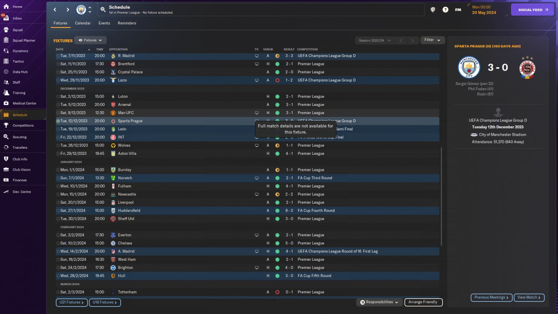This screenshot has width=558, height=314.
Task: Click the Manchester City badge in top bar
Action: (x=81, y=10)
